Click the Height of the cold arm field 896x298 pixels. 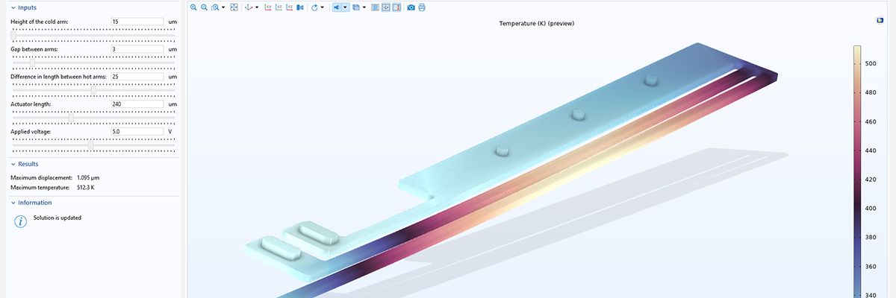(x=137, y=22)
